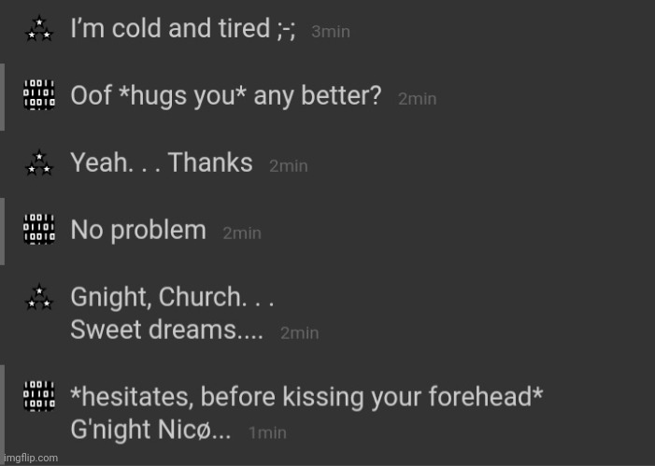
Task: Click the star avatar beside "Gnight, Church"
Action: coord(39,297)
